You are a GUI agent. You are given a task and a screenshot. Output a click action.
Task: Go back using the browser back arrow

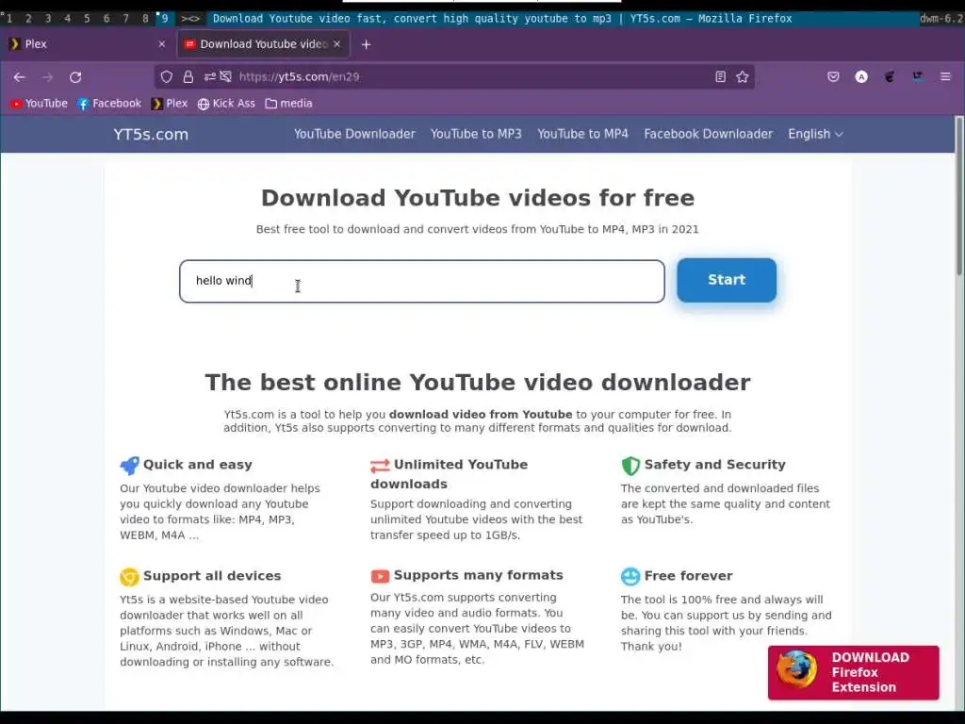(x=20, y=77)
